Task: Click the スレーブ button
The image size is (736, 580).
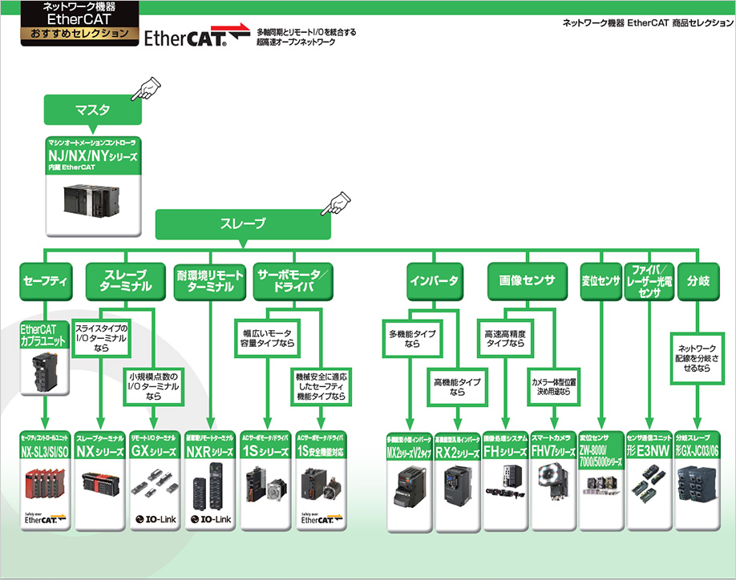Action: click(x=243, y=224)
